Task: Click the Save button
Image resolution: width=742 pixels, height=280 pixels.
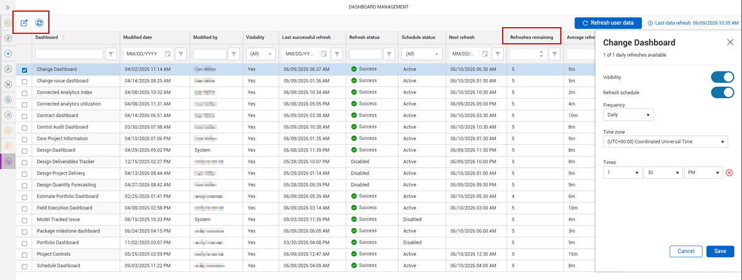Action: point(720,252)
